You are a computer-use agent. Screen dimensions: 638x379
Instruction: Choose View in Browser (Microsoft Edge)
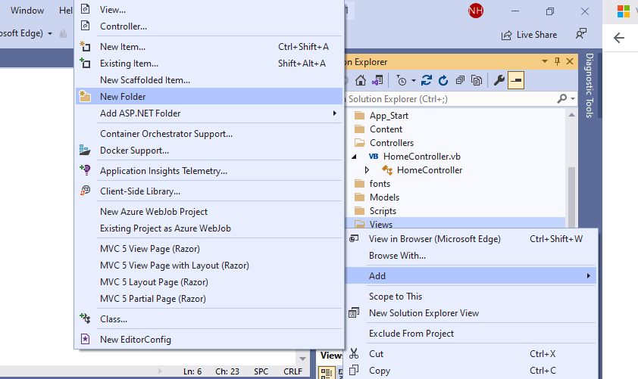(x=471, y=239)
